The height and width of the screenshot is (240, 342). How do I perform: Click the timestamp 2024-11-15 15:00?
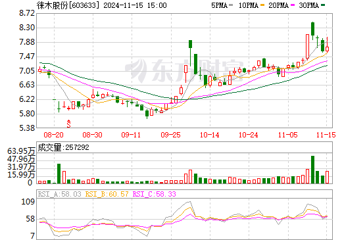click(x=135, y=5)
